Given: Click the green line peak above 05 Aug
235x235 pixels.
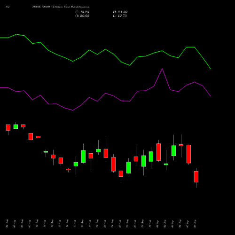Looking at the screenshot, I should coord(16,34).
